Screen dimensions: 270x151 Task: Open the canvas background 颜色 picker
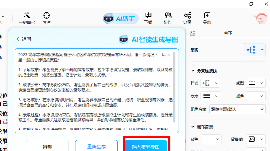pos(211,139)
